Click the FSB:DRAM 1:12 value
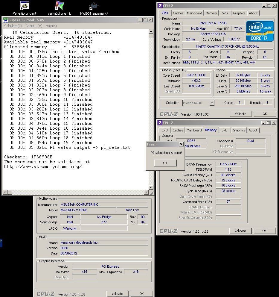The image size is (279, 297). [228, 169]
